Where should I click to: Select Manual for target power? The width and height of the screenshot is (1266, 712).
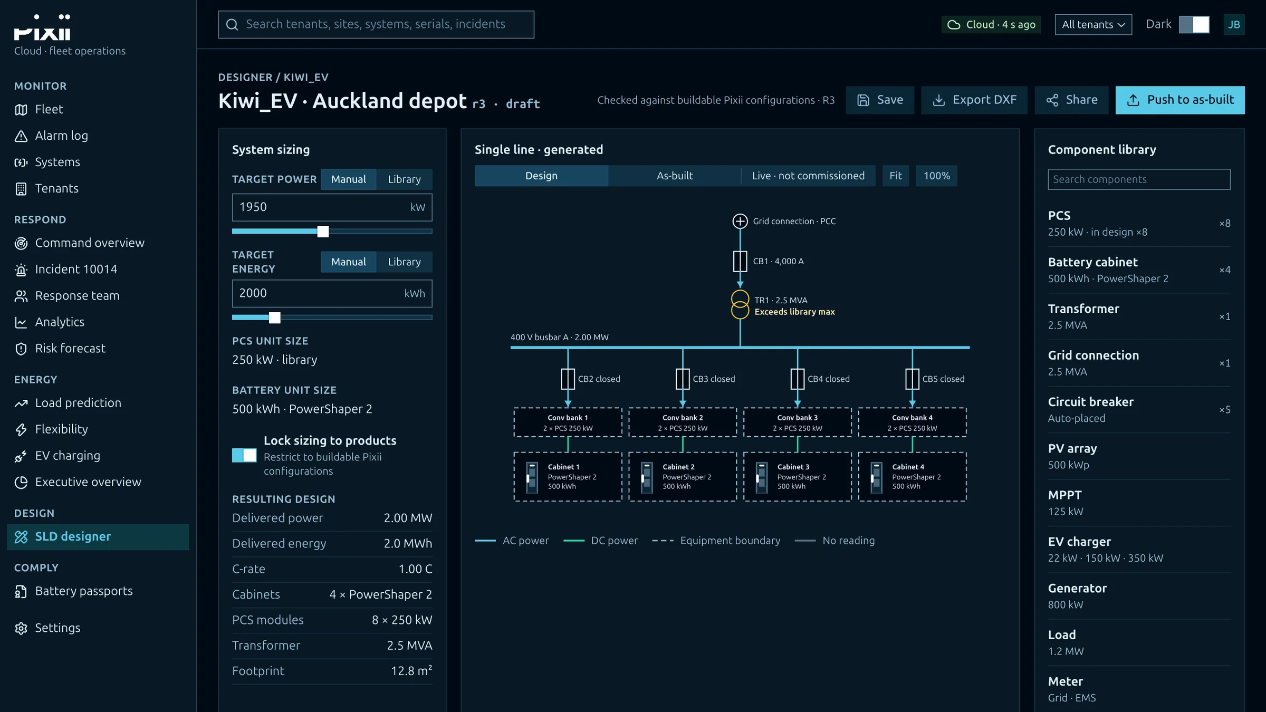348,179
